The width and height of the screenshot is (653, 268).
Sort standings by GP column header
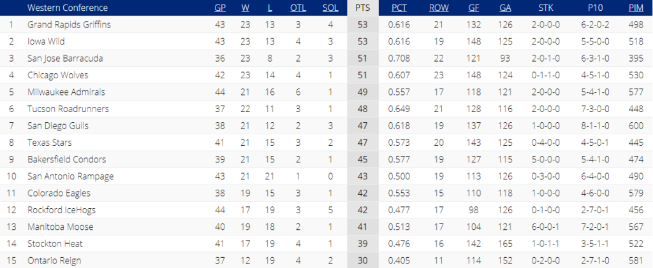220,8
